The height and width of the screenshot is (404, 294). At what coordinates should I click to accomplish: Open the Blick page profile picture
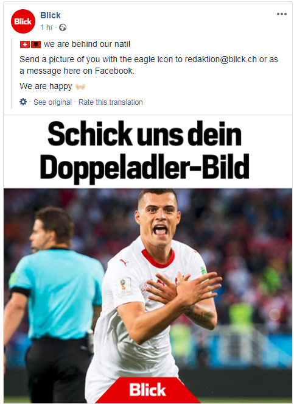(23, 21)
